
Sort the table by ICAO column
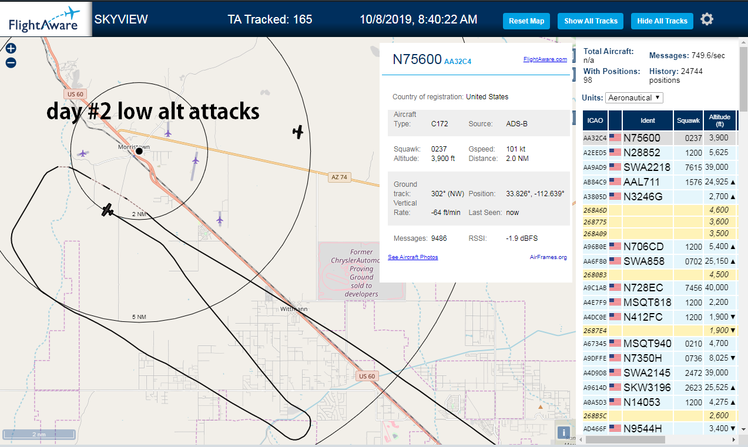(x=595, y=120)
